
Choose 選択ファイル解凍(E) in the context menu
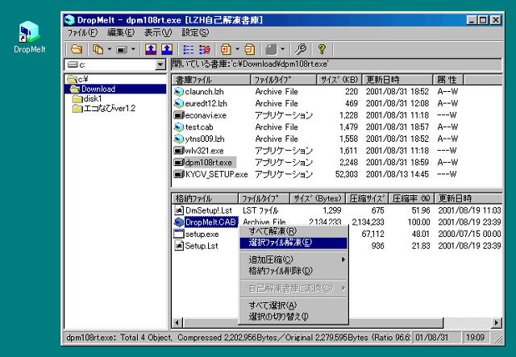pos(293,243)
